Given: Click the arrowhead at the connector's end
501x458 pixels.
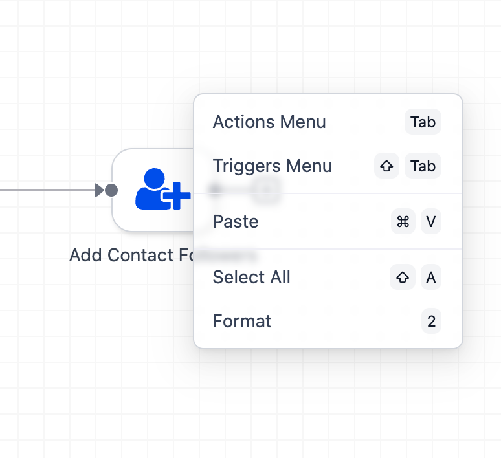Looking at the screenshot, I should 99,190.
